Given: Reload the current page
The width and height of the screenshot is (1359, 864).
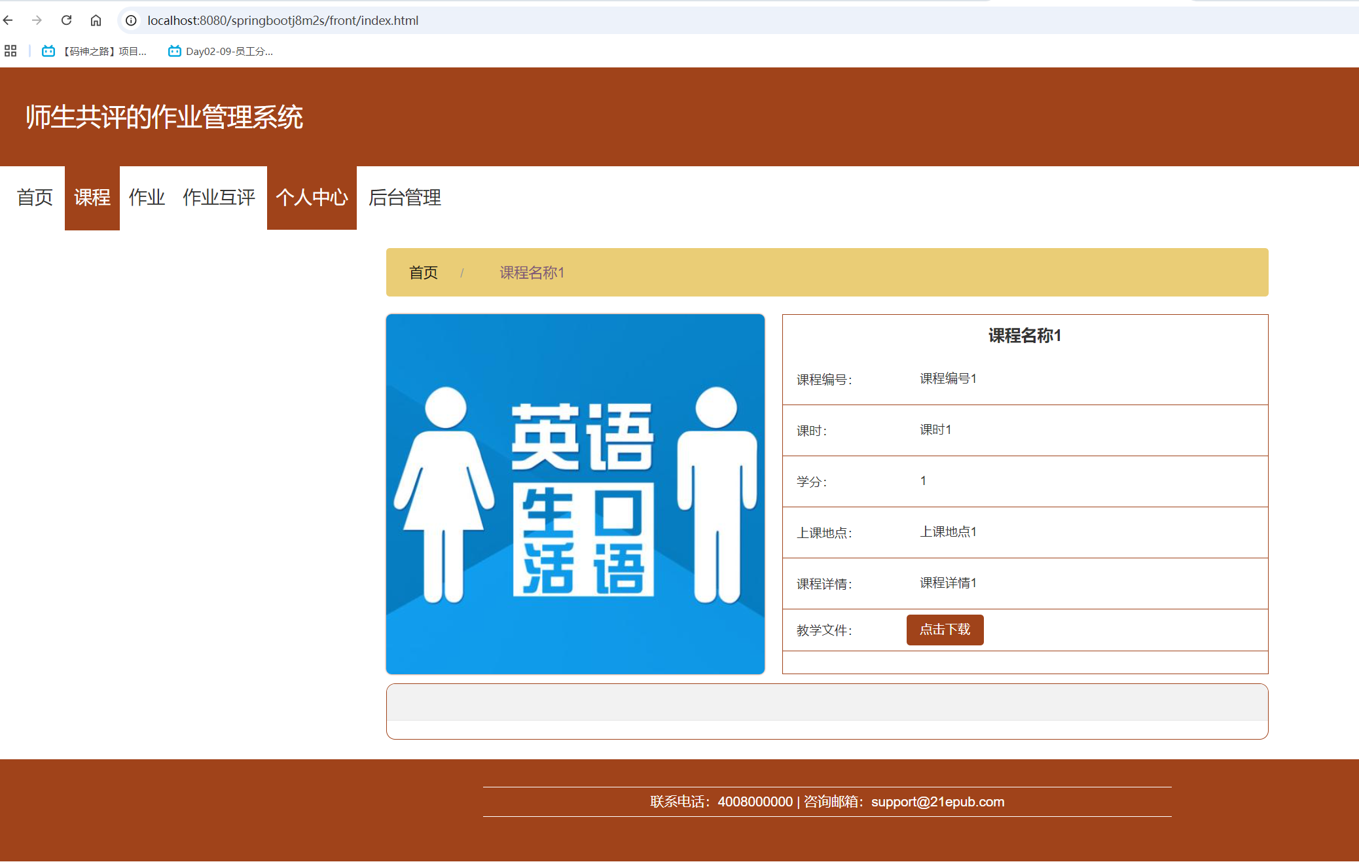Looking at the screenshot, I should 65,20.
